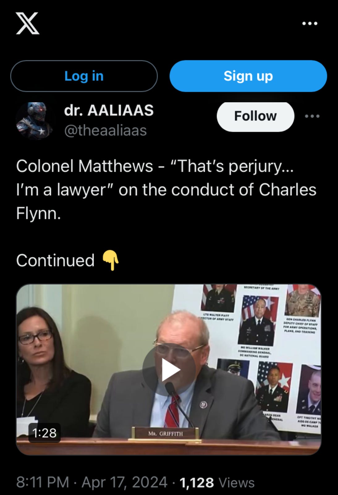Click the Mr. Griffith nameplate in video
The width and height of the screenshot is (338, 495).
[x=165, y=434]
